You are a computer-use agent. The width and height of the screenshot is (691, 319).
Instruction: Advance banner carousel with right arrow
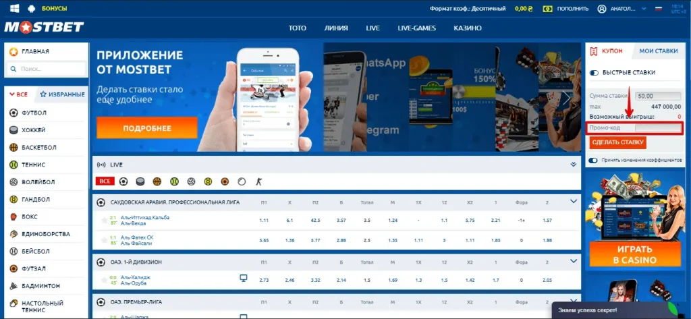coord(566,98)
